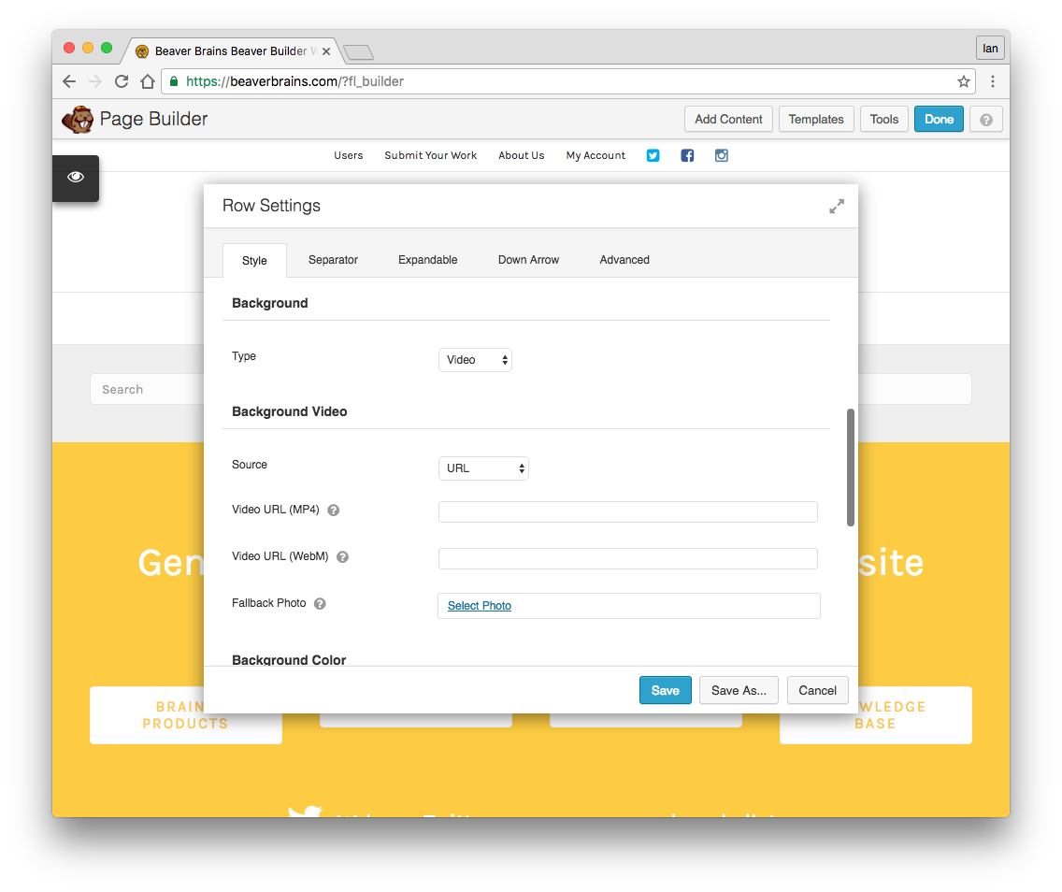This screenshot has width=1062, height=892.
Task: Show help for Video URL (MP4)
Action: point(333,510)
